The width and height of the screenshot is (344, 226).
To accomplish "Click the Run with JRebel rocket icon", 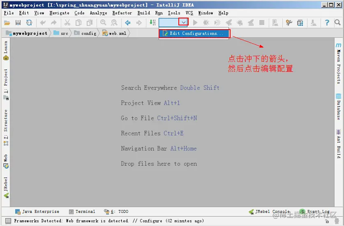I will tap(229, 23).
